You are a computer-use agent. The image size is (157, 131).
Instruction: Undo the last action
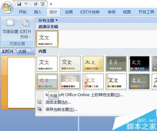coord(26,4)
